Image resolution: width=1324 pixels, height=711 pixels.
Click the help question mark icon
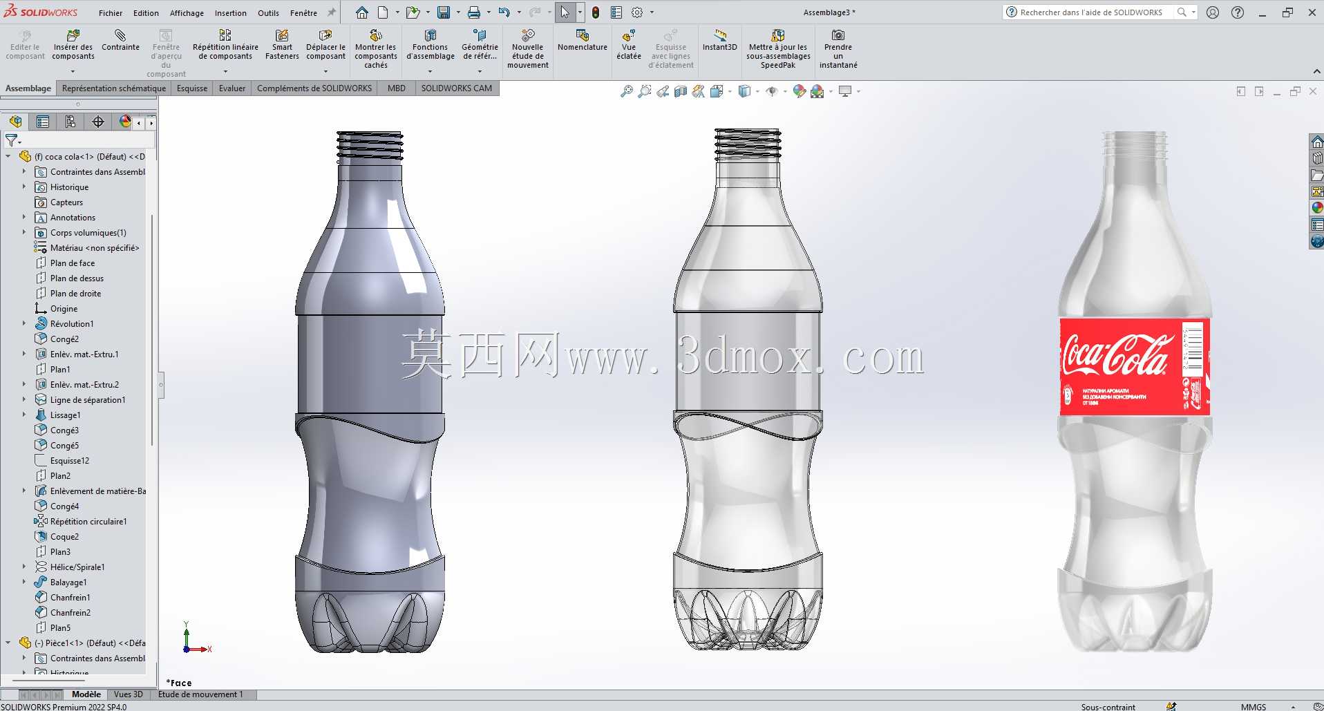pos(1238,12)
